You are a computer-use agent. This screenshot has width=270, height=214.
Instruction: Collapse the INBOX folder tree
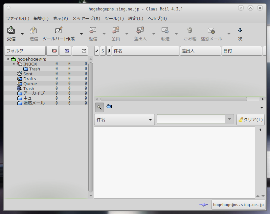pyautogui.click(x=13, y=64)
